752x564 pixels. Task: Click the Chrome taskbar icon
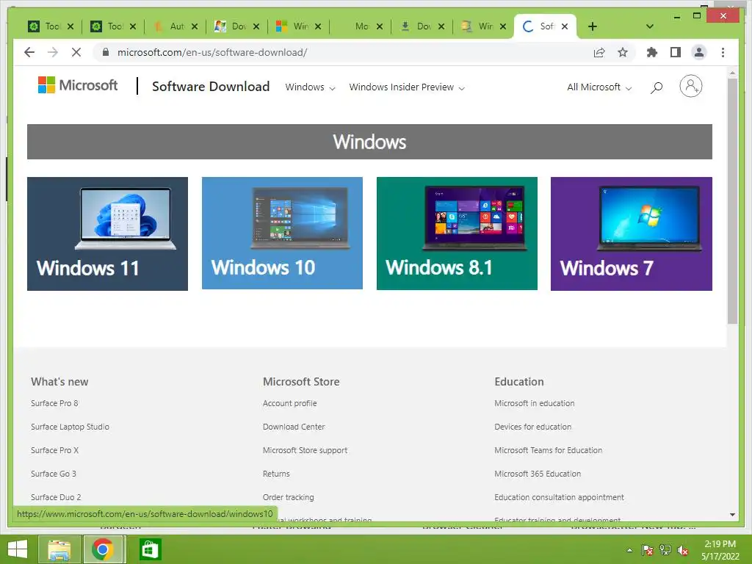(x=103, y=549)
